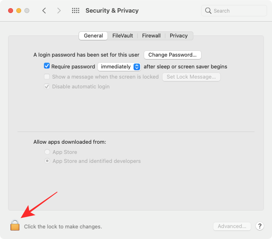Viewport: 272px width, 239px height.
Task: Select the App Store radio button
Action: click(47, 152)
